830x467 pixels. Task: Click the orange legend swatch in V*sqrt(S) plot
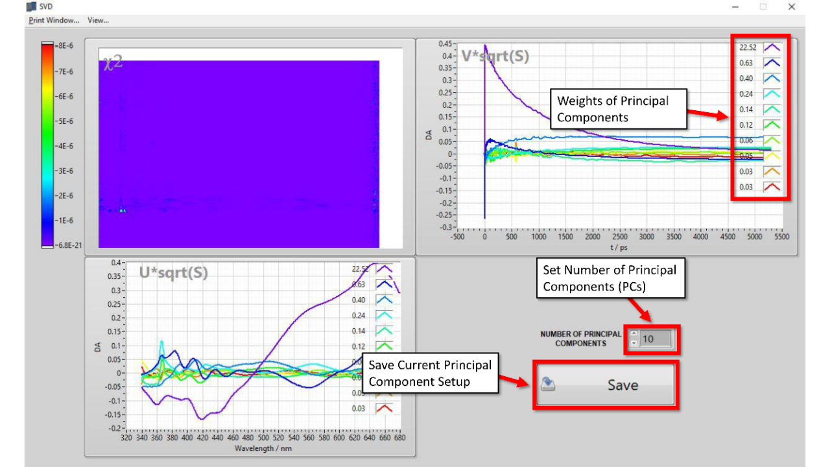772,172
